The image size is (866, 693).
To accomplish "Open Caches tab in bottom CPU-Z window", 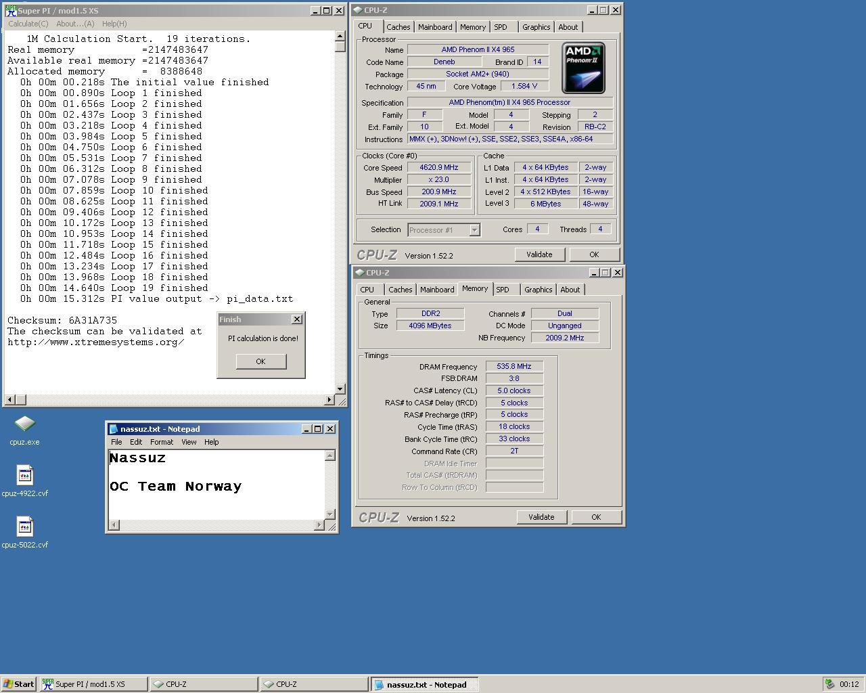I will (400, 290).
